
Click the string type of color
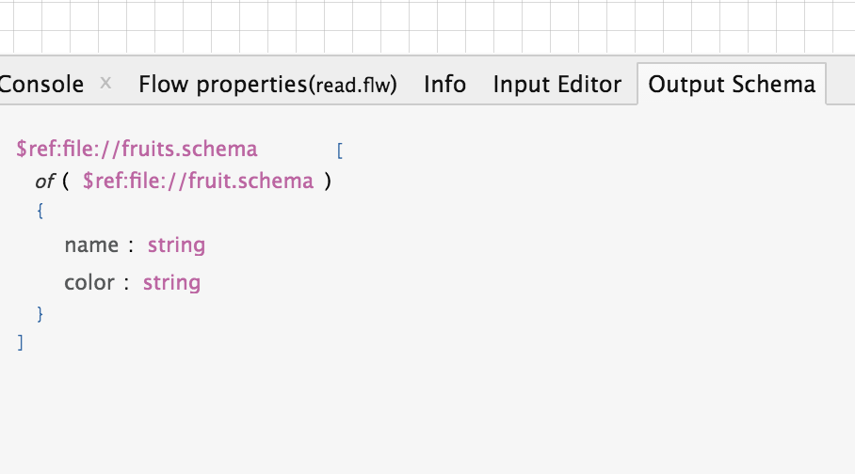(171, 283)
